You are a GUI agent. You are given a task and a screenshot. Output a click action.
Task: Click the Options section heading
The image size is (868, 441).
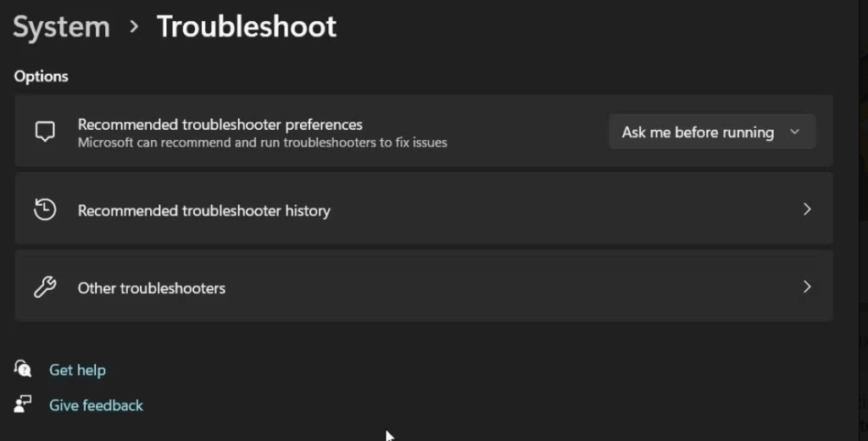point(41,76)
